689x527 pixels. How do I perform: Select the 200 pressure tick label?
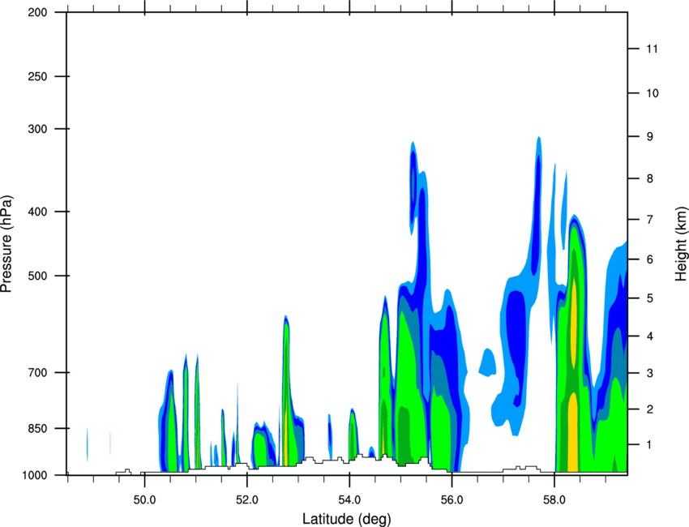[37, 12]
